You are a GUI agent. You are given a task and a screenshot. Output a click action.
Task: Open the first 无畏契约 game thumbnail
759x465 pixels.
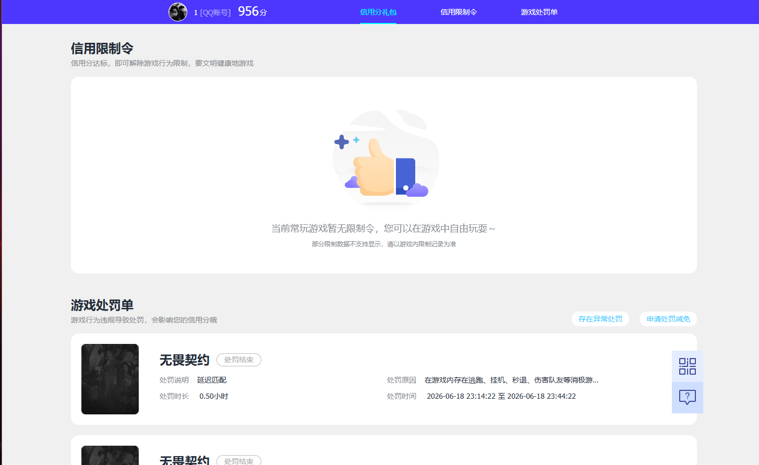click(x=110, y=379)
